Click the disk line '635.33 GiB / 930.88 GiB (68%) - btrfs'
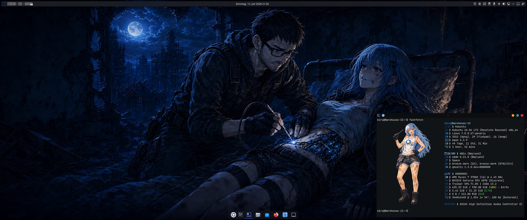The image size is (527, 220). click(x=480, y=187)
